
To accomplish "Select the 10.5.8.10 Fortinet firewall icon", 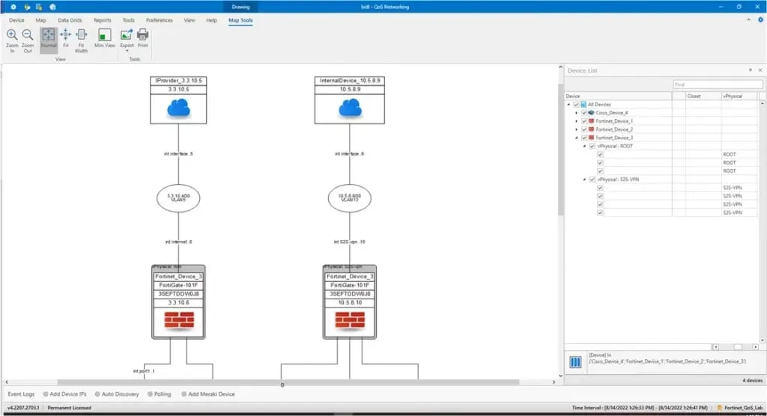I will point(350,320).
